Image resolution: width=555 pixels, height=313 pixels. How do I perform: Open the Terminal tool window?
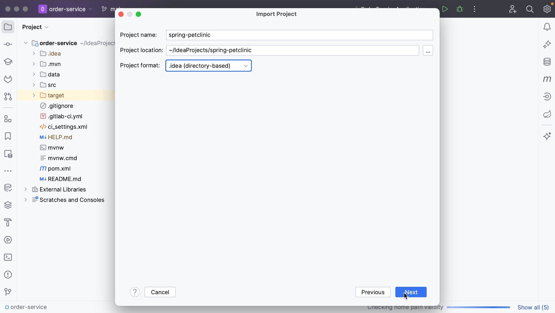[8, 257]
